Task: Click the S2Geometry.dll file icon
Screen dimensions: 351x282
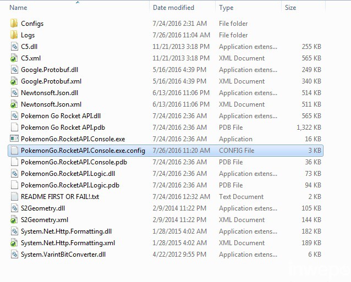Action: coord(14,208)
